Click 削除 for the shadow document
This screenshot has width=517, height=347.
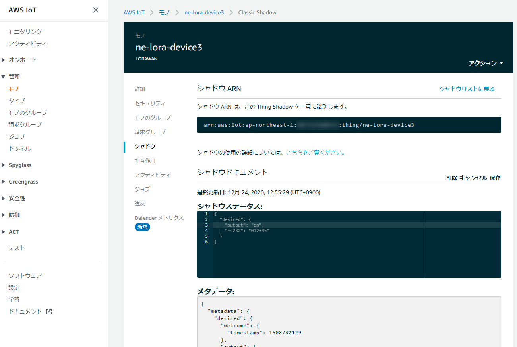[x=451, y=178]
